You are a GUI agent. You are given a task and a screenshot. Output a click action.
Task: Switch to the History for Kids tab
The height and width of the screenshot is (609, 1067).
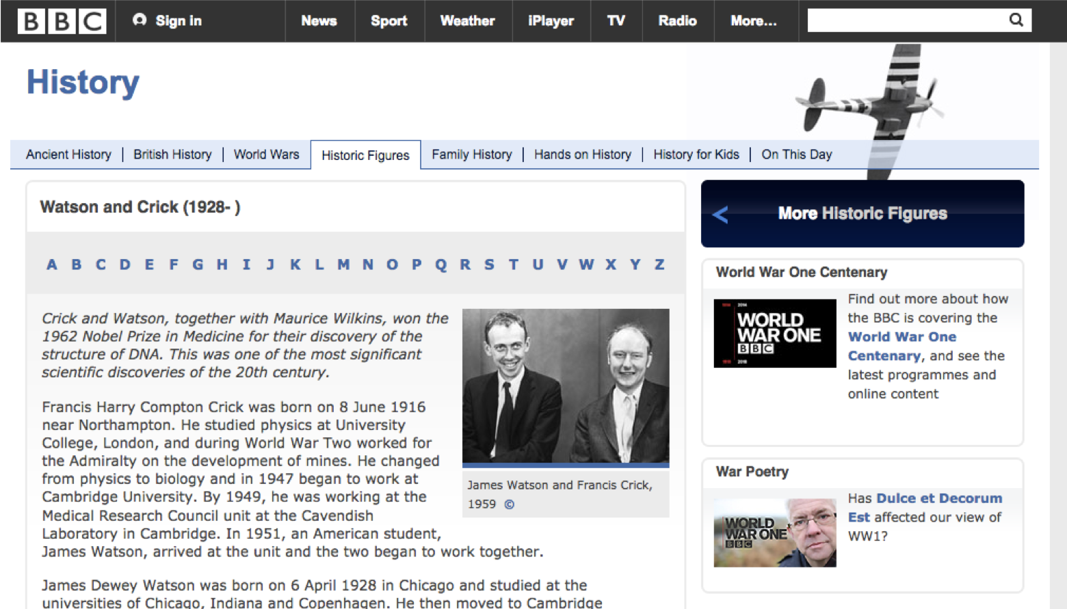point(696,154)
